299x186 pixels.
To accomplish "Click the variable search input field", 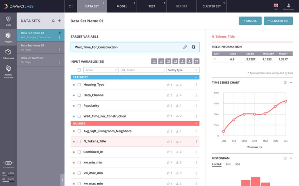I will [x=143, y=70].
